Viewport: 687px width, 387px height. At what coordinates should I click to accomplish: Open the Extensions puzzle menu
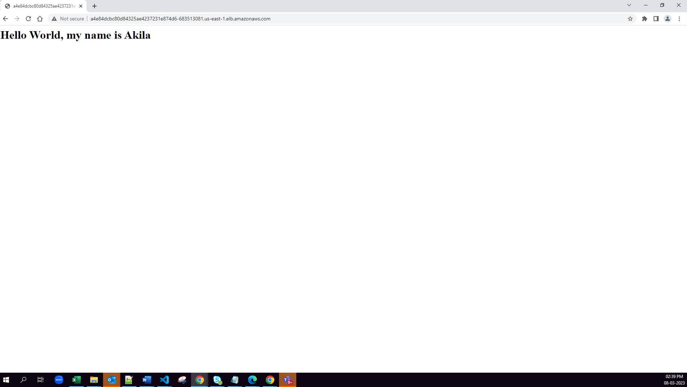(645, 19)
